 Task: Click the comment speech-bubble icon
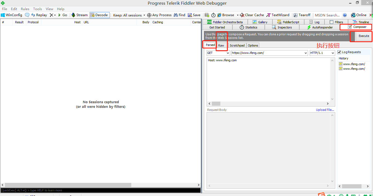(x=27, y=15)
